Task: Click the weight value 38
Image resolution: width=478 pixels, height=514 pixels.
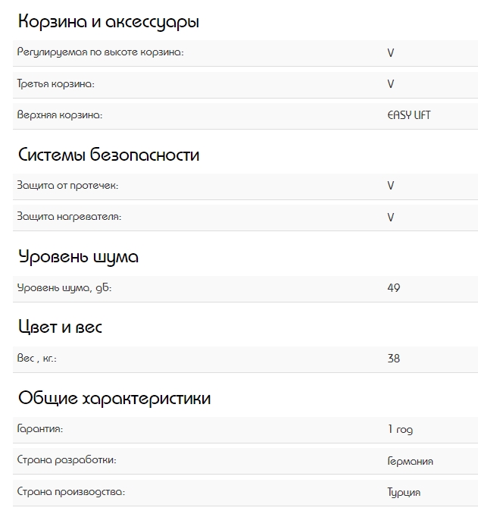Action: pyautogui.click(x=393, y=359)
